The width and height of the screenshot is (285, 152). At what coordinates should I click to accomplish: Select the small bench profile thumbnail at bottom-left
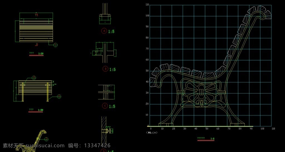pyautogui.click(x=31, y=141)
